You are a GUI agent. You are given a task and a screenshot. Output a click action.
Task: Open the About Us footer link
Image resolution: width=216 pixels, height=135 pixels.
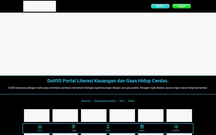86,101
